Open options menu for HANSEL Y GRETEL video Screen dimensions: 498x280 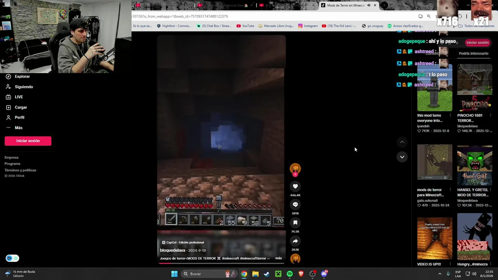490,190
